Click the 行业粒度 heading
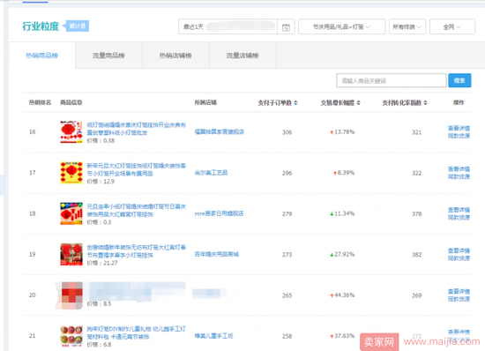The height and width of the screenshot is (351, 485). point(41,26)
